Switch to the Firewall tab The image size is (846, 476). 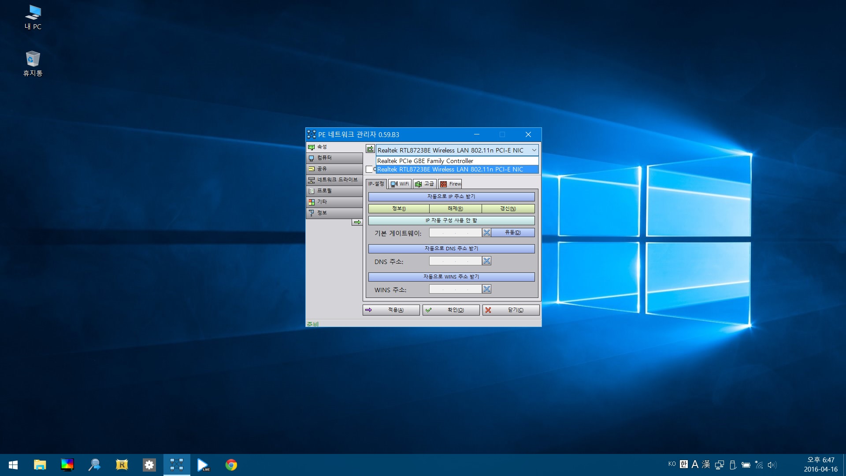click(450, 184)
